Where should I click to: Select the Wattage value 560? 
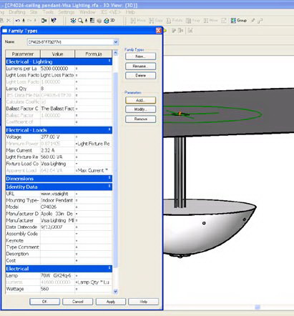coord(57,289)
